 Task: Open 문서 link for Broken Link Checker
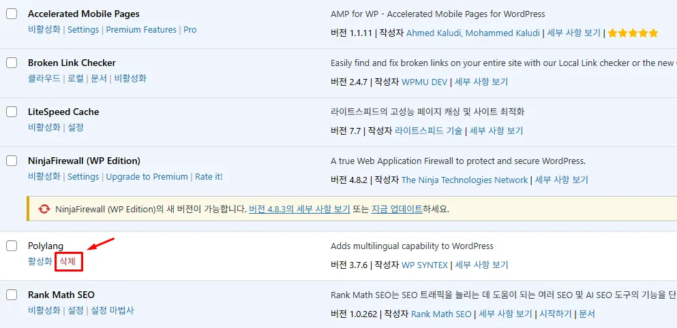tap(98, 79)
